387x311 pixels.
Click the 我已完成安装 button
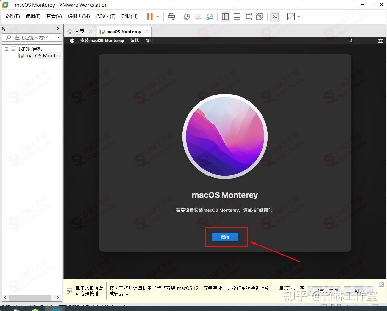[324, 290]
